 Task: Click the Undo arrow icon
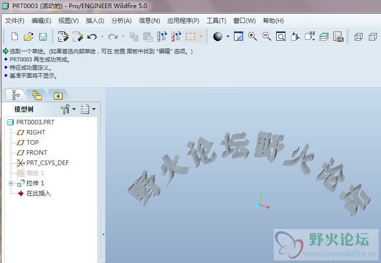coord(92,37)
